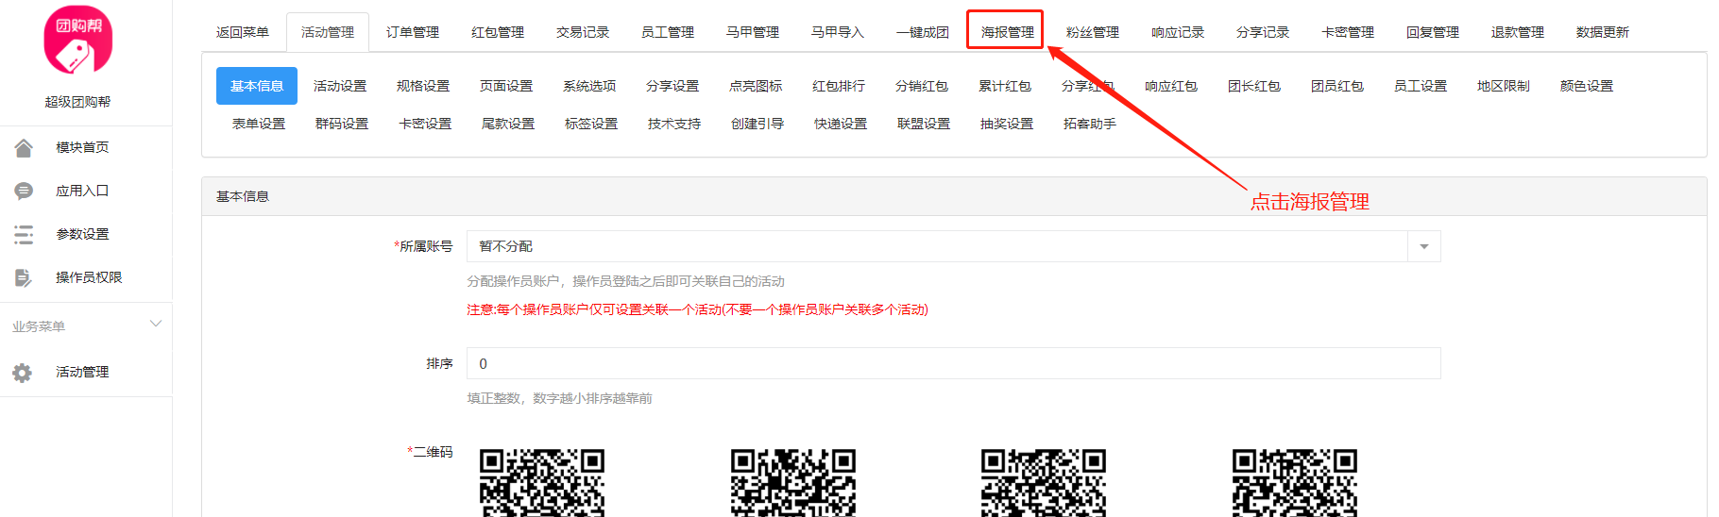This screenshot has height=517, width=1719.
Task: Click the list icon beside 参数设置
Action: click(24, 235)
